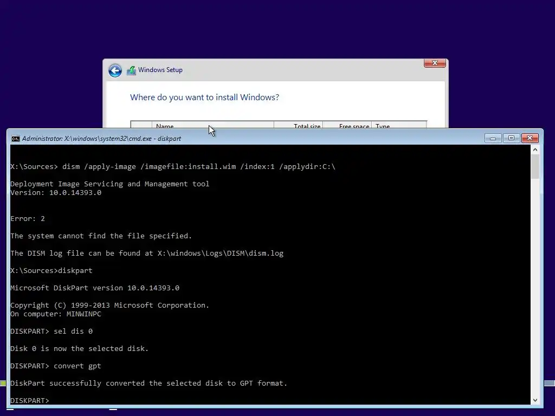Click the cmd.exe title bar icon

click(x=15, y=139)
